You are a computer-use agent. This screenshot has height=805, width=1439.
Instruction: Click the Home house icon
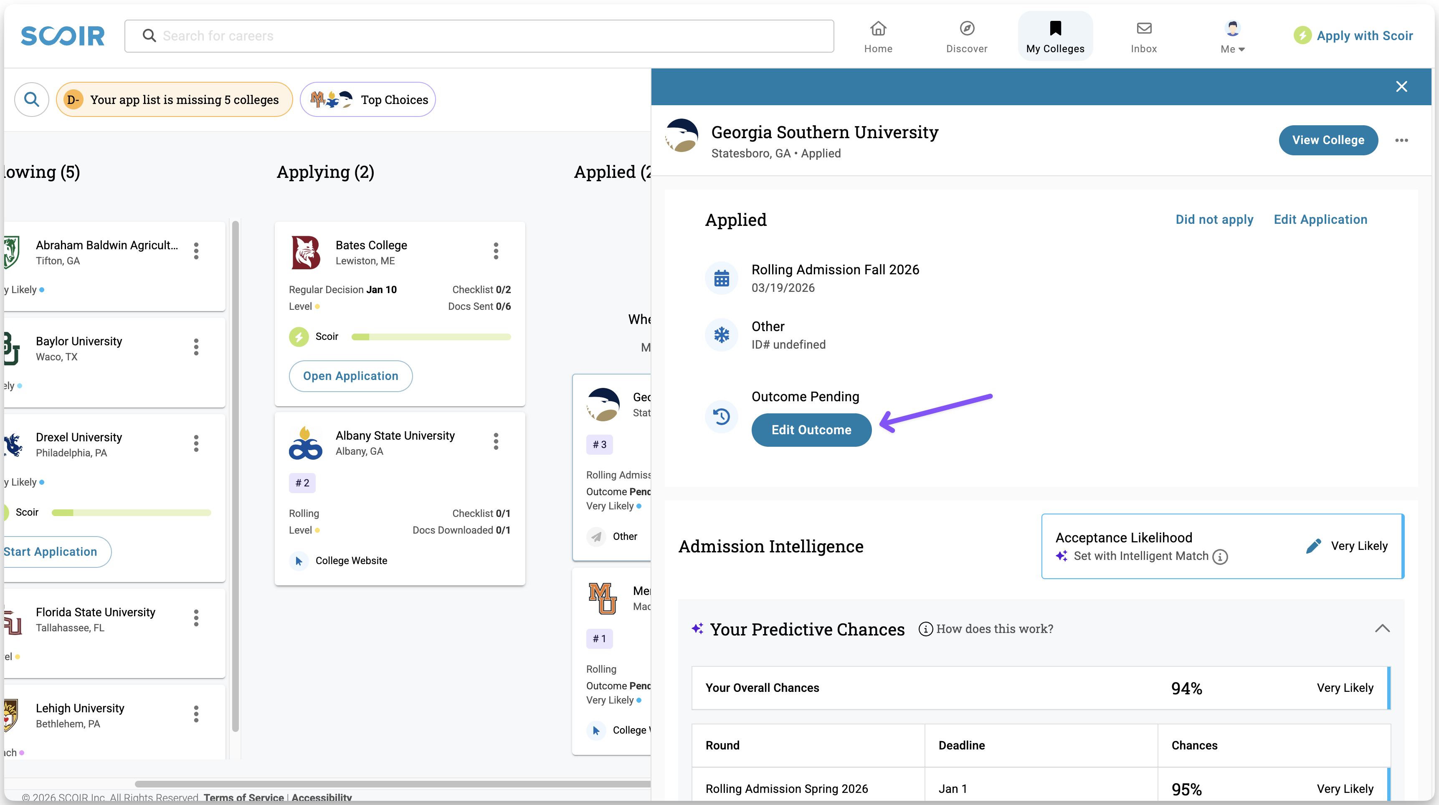click(878, 28)
